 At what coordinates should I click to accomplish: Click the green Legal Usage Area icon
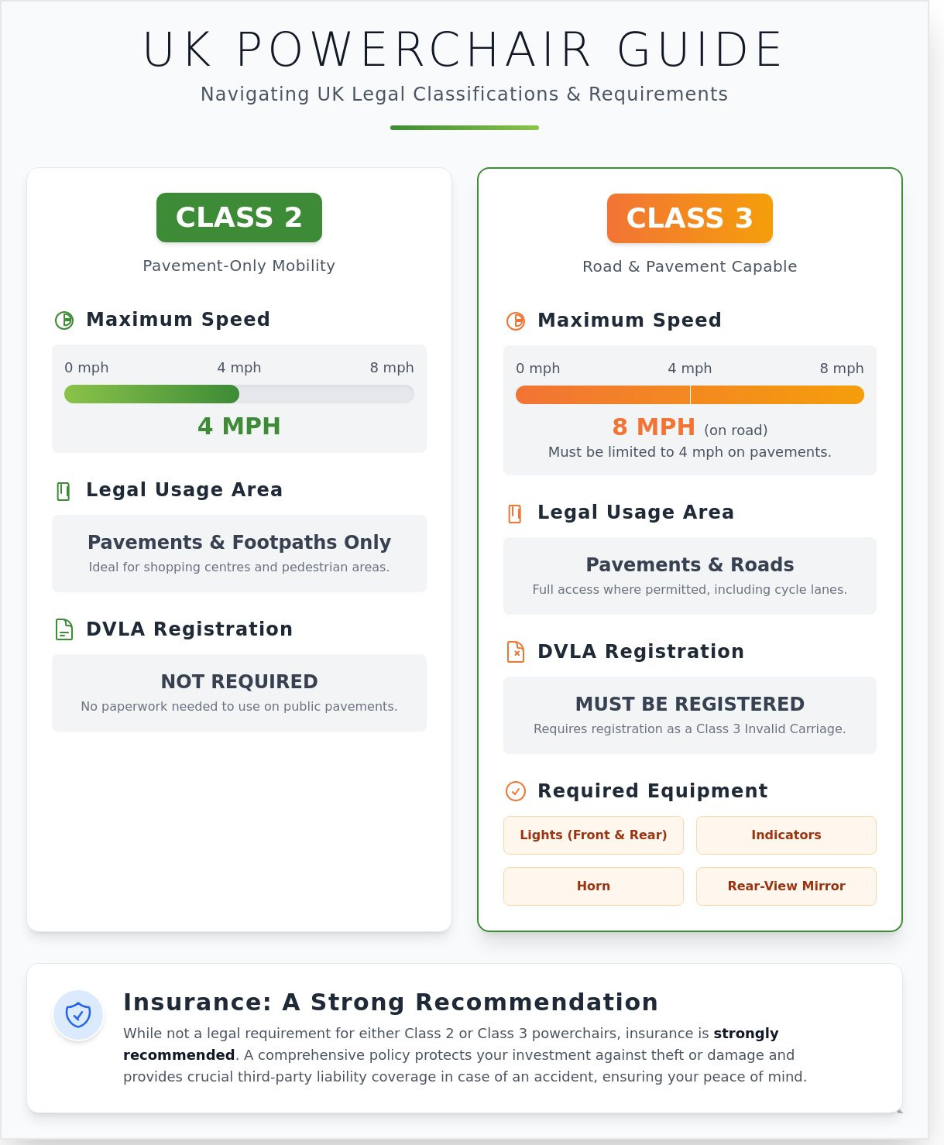coord(64,491)
